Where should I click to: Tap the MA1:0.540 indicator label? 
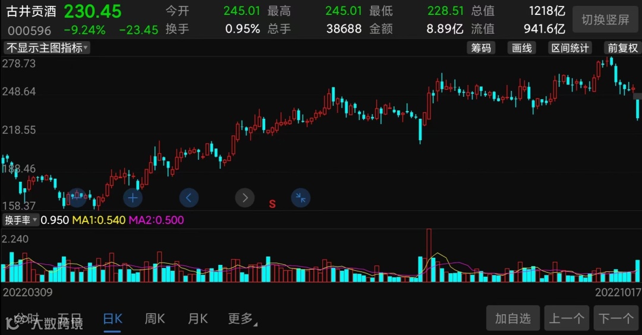pyautogui.click(x=99, y=220)
